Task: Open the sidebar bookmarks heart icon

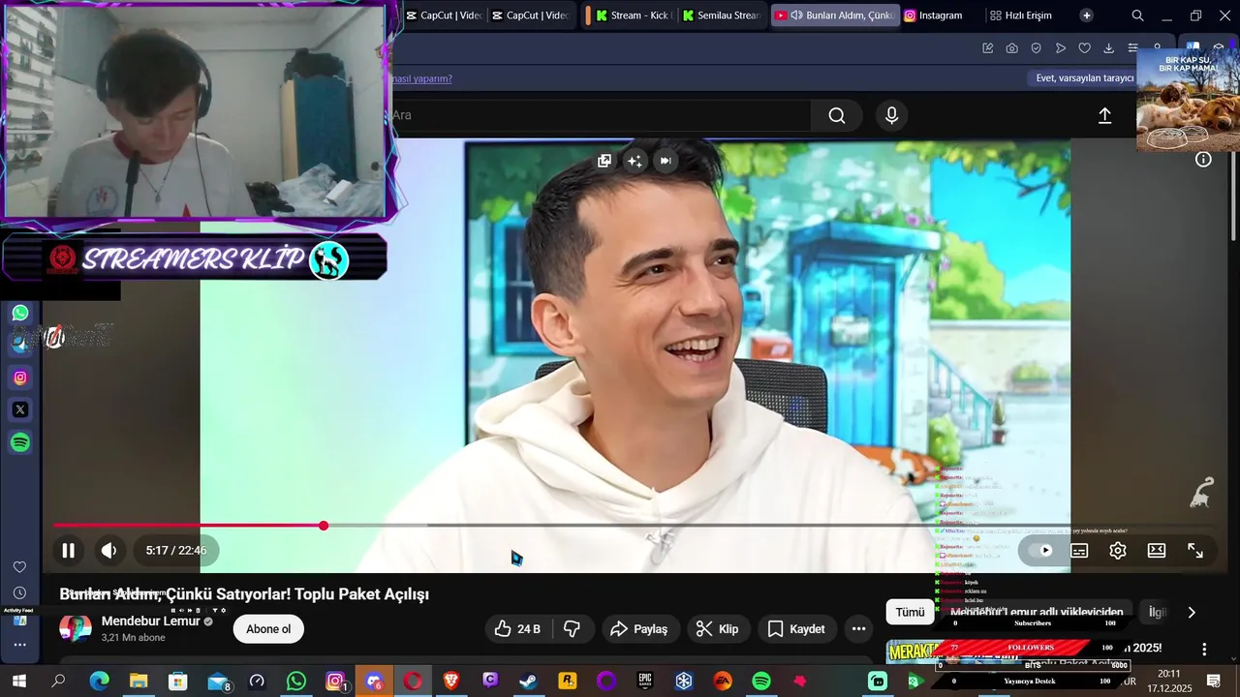Action: coord(19,567)
